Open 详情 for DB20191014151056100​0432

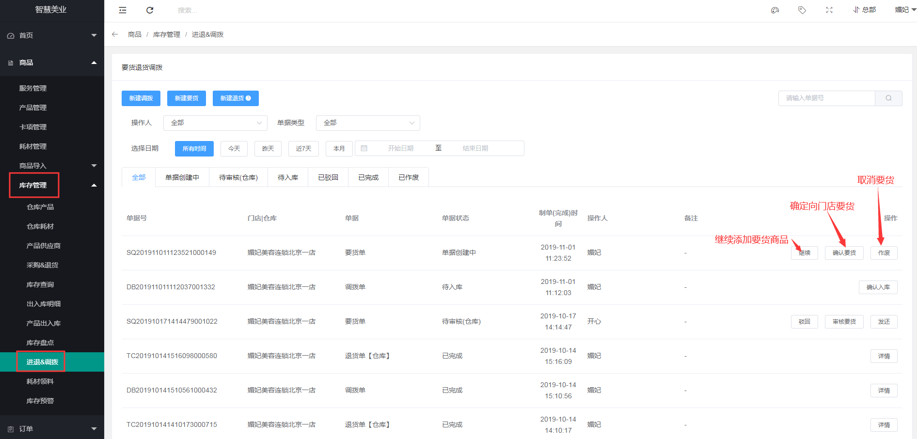(x=884, y=391)
